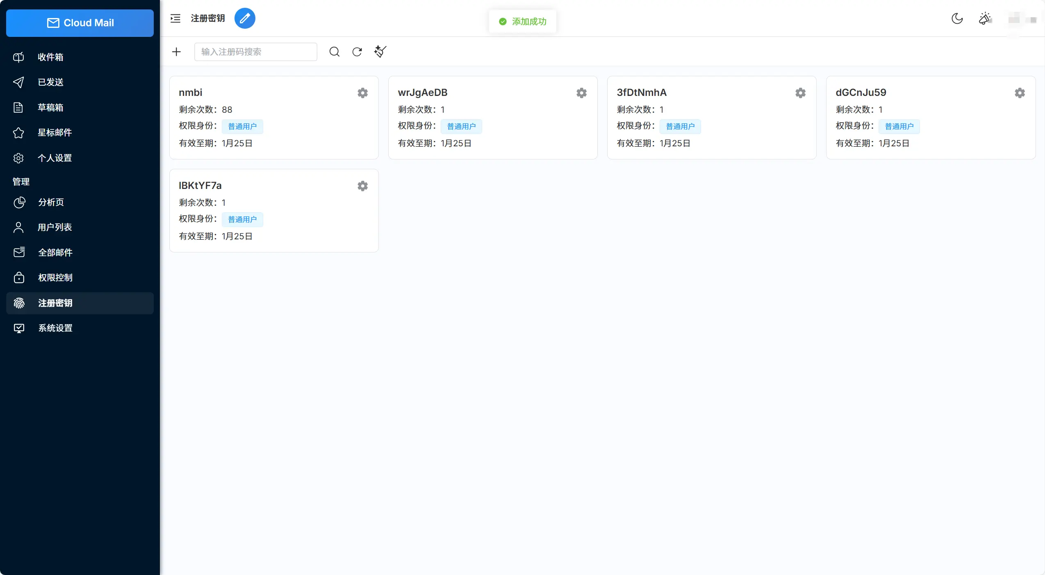Click the wrJgAeDB key name

[x=423, y=93]
